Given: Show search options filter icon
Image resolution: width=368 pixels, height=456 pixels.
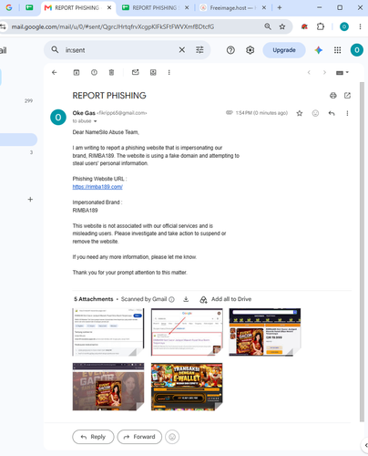Looking at the screenshot, I should (x=199, y=50).
